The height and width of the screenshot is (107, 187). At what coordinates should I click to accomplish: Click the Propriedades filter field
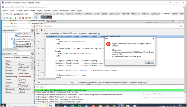pyautogui.click(x=22, y=54)
